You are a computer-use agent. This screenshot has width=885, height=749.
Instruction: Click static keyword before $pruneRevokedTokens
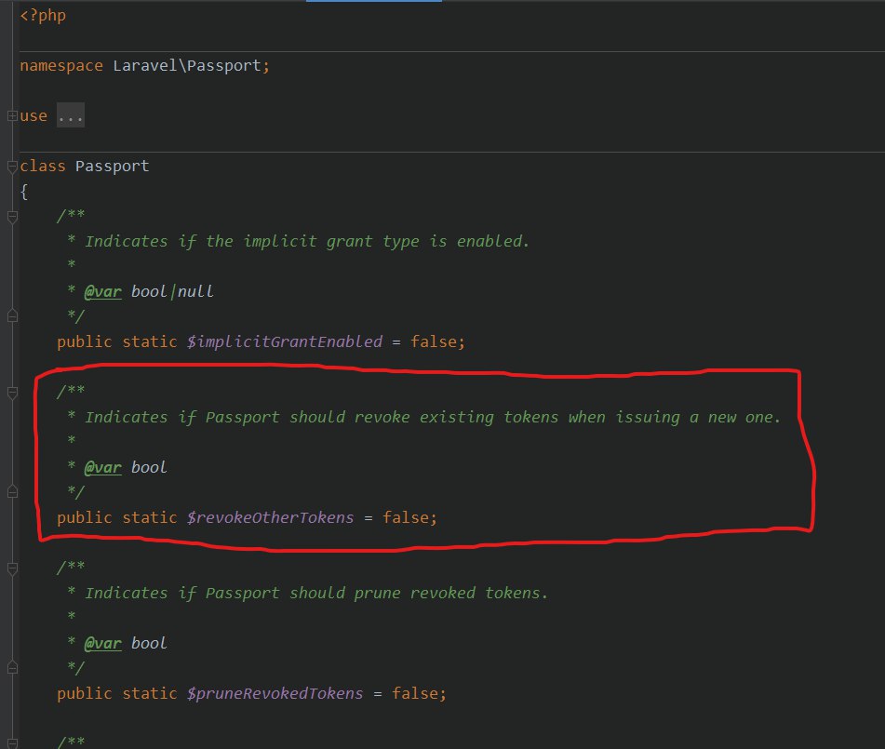pos(150,694)
